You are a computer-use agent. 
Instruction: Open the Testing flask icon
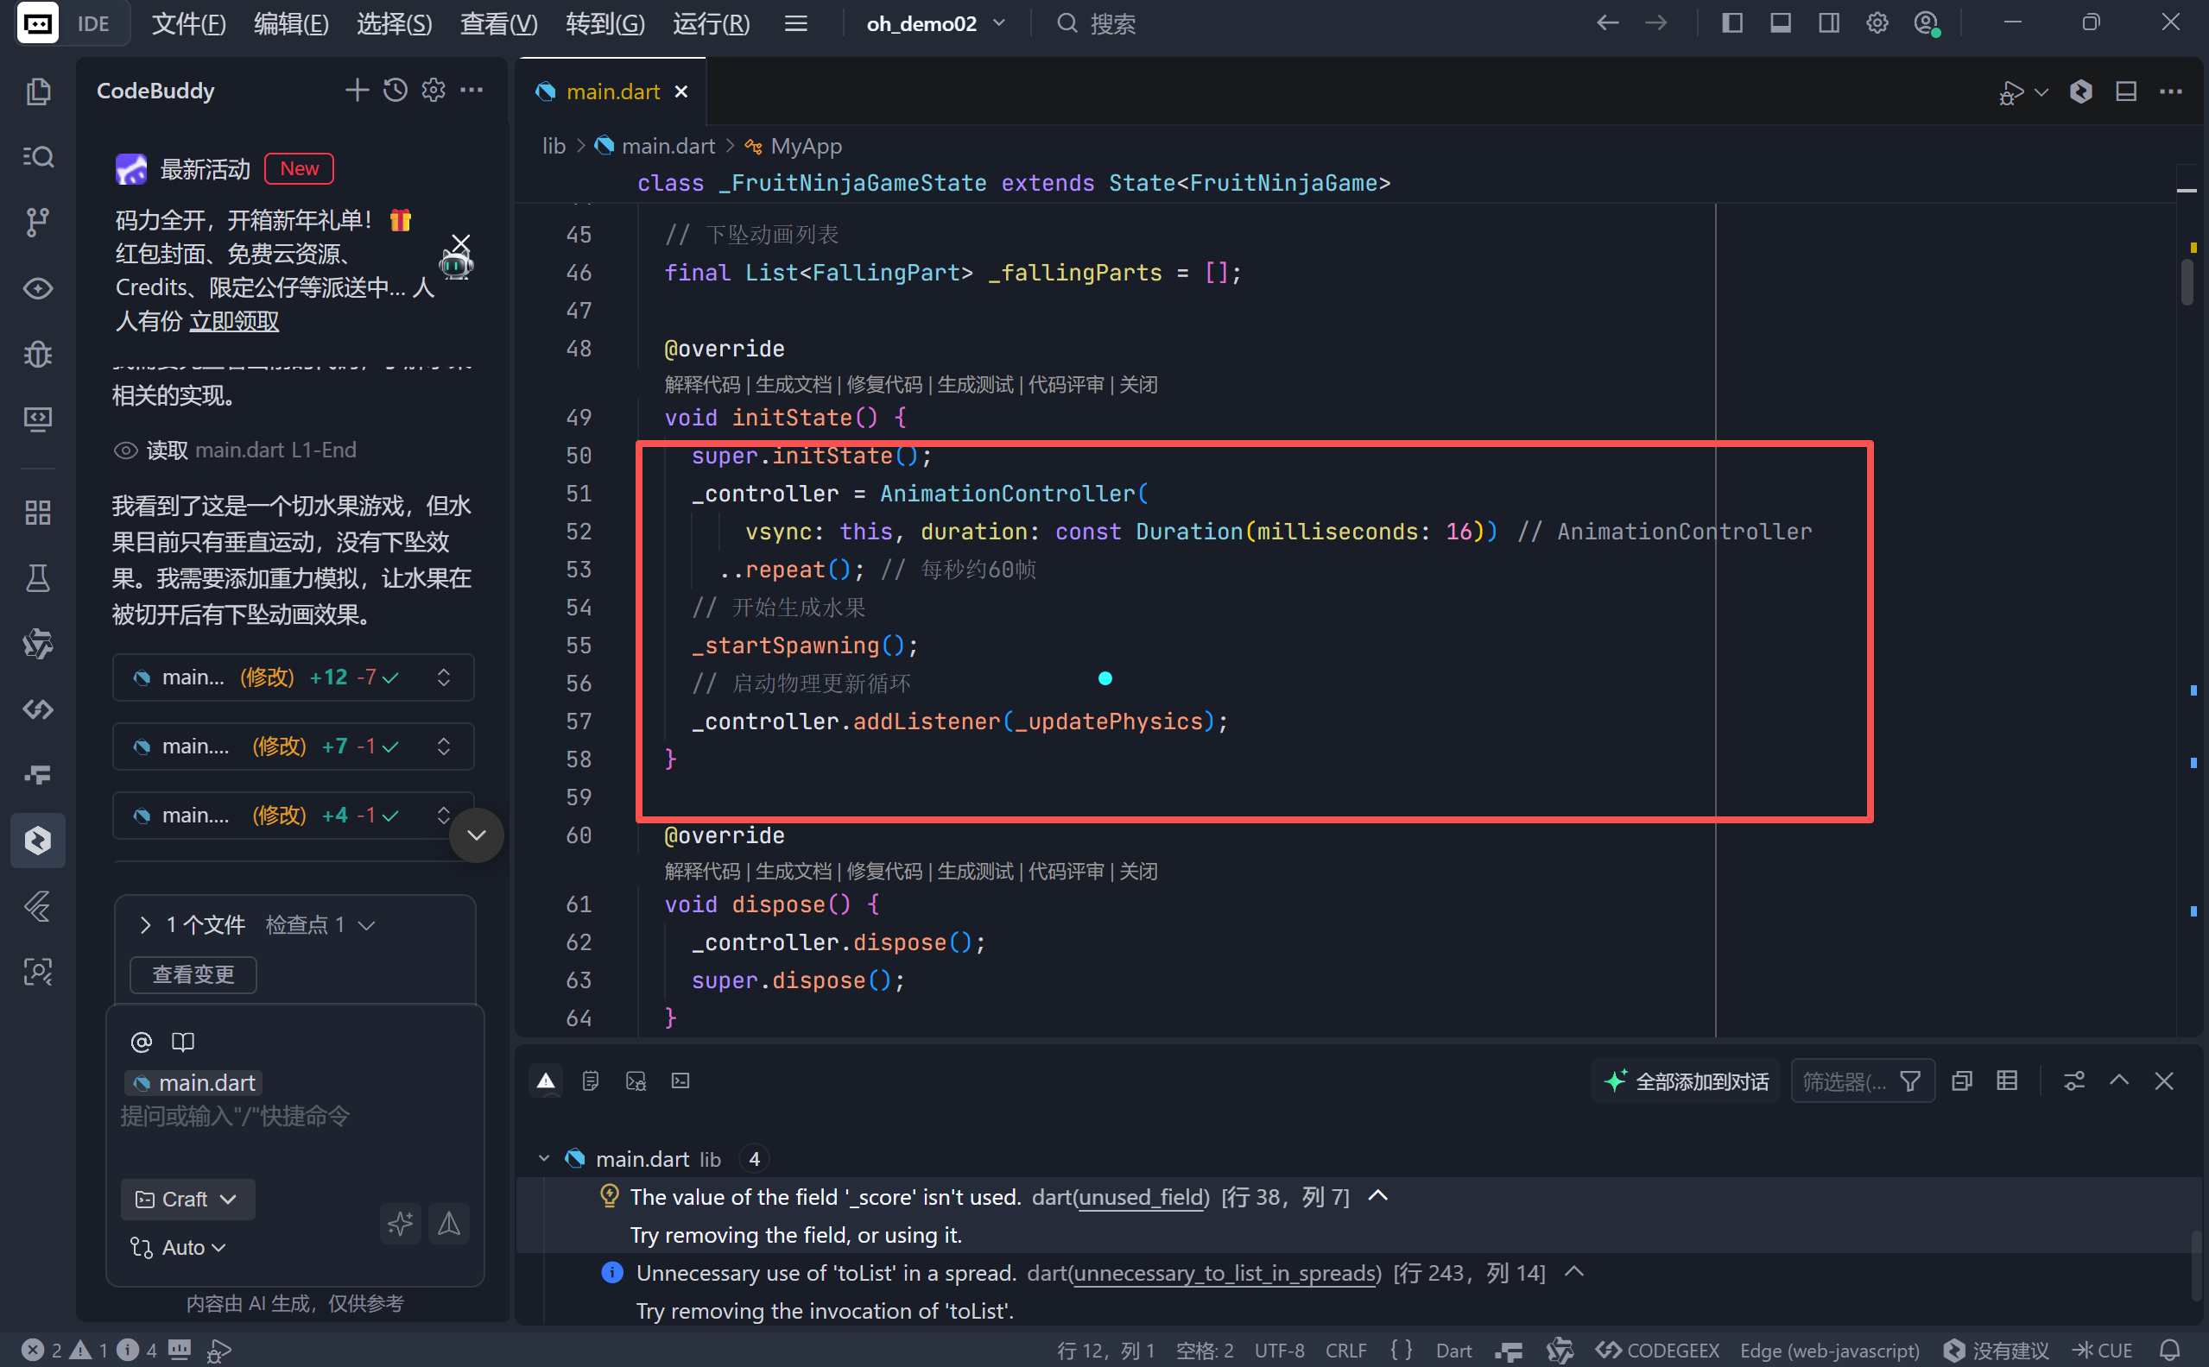click(x=37, y=578)
